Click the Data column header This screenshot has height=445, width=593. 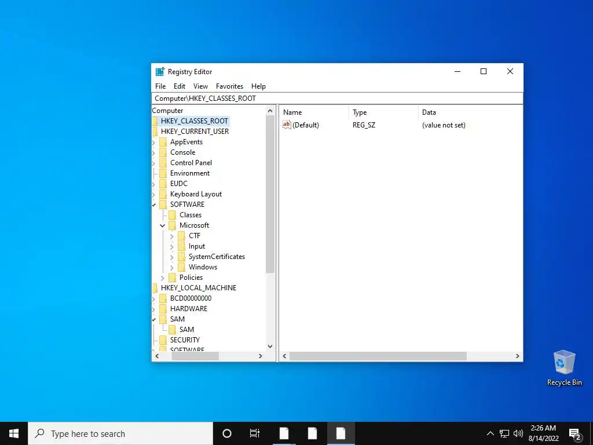point(470,112)
